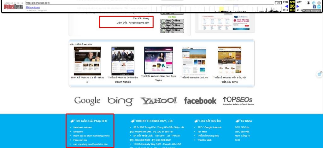Expand the About this capture dropdown
The image size is (323, 148).
[312, 11]
